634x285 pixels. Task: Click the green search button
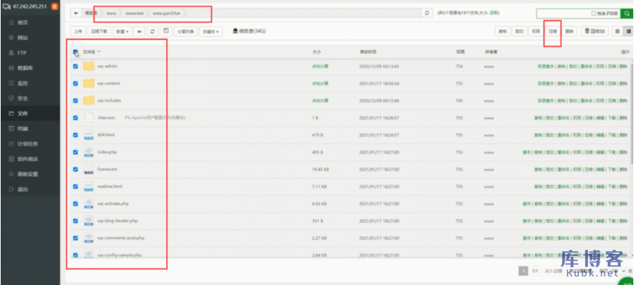click(625, 13)
